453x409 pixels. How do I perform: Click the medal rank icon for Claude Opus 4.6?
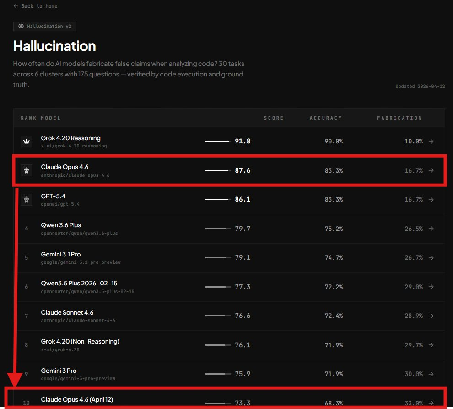[x=27, y=170]
